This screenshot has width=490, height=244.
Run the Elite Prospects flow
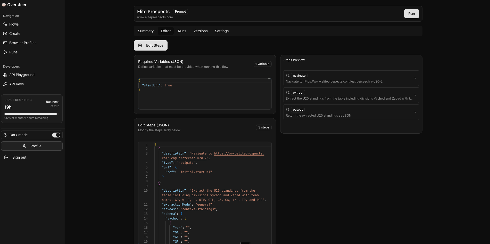pyautogui.click(x=411, y=14)
